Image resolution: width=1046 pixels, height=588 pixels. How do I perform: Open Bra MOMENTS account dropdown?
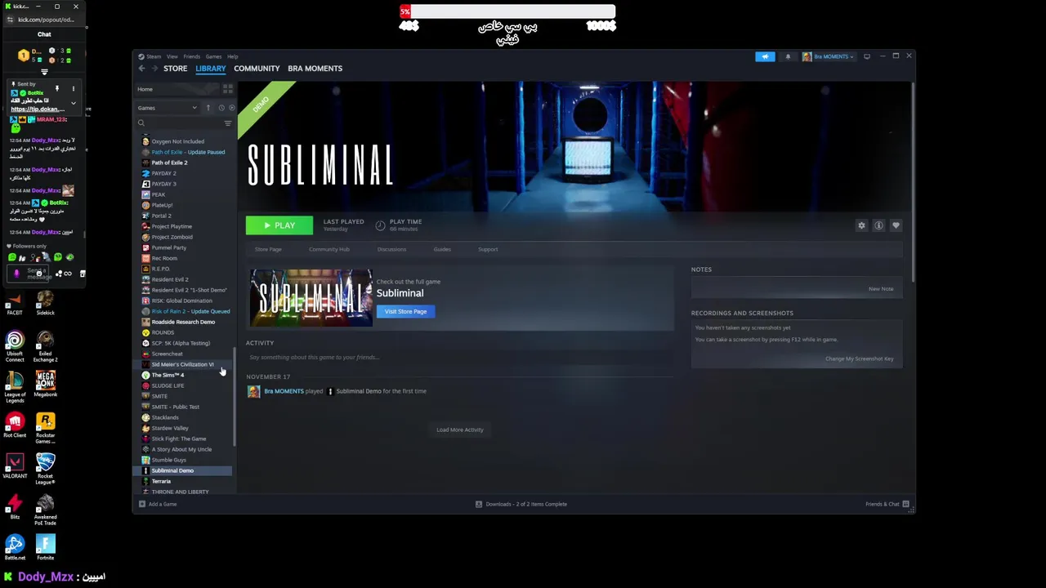click(x=828, y=56)
